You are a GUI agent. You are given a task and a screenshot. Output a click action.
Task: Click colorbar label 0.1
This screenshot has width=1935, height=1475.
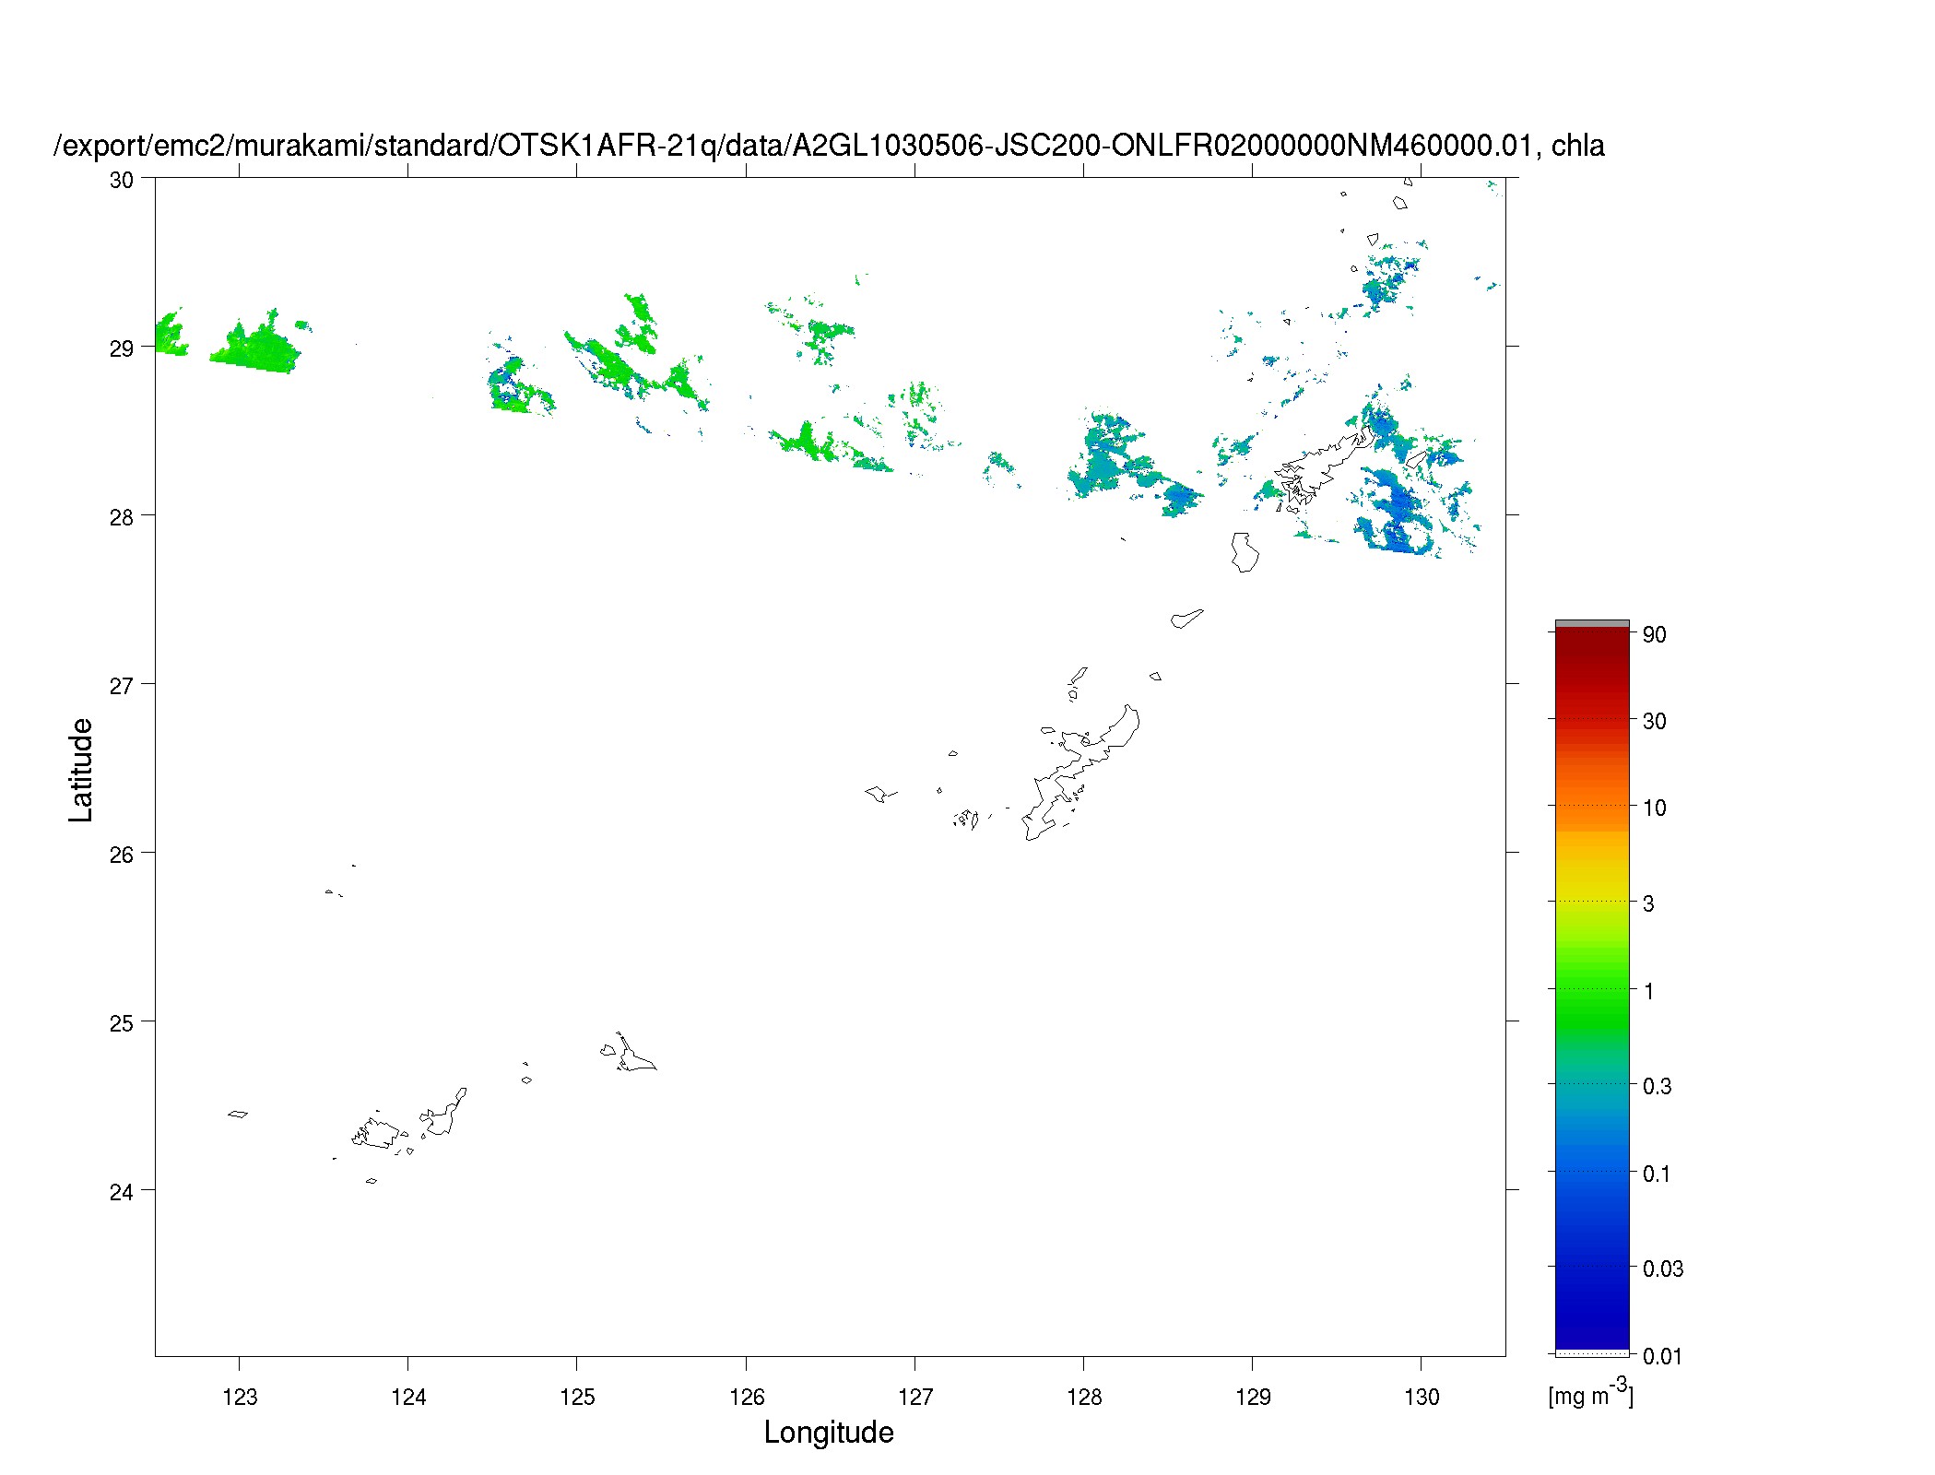tap(1657, 1174)
